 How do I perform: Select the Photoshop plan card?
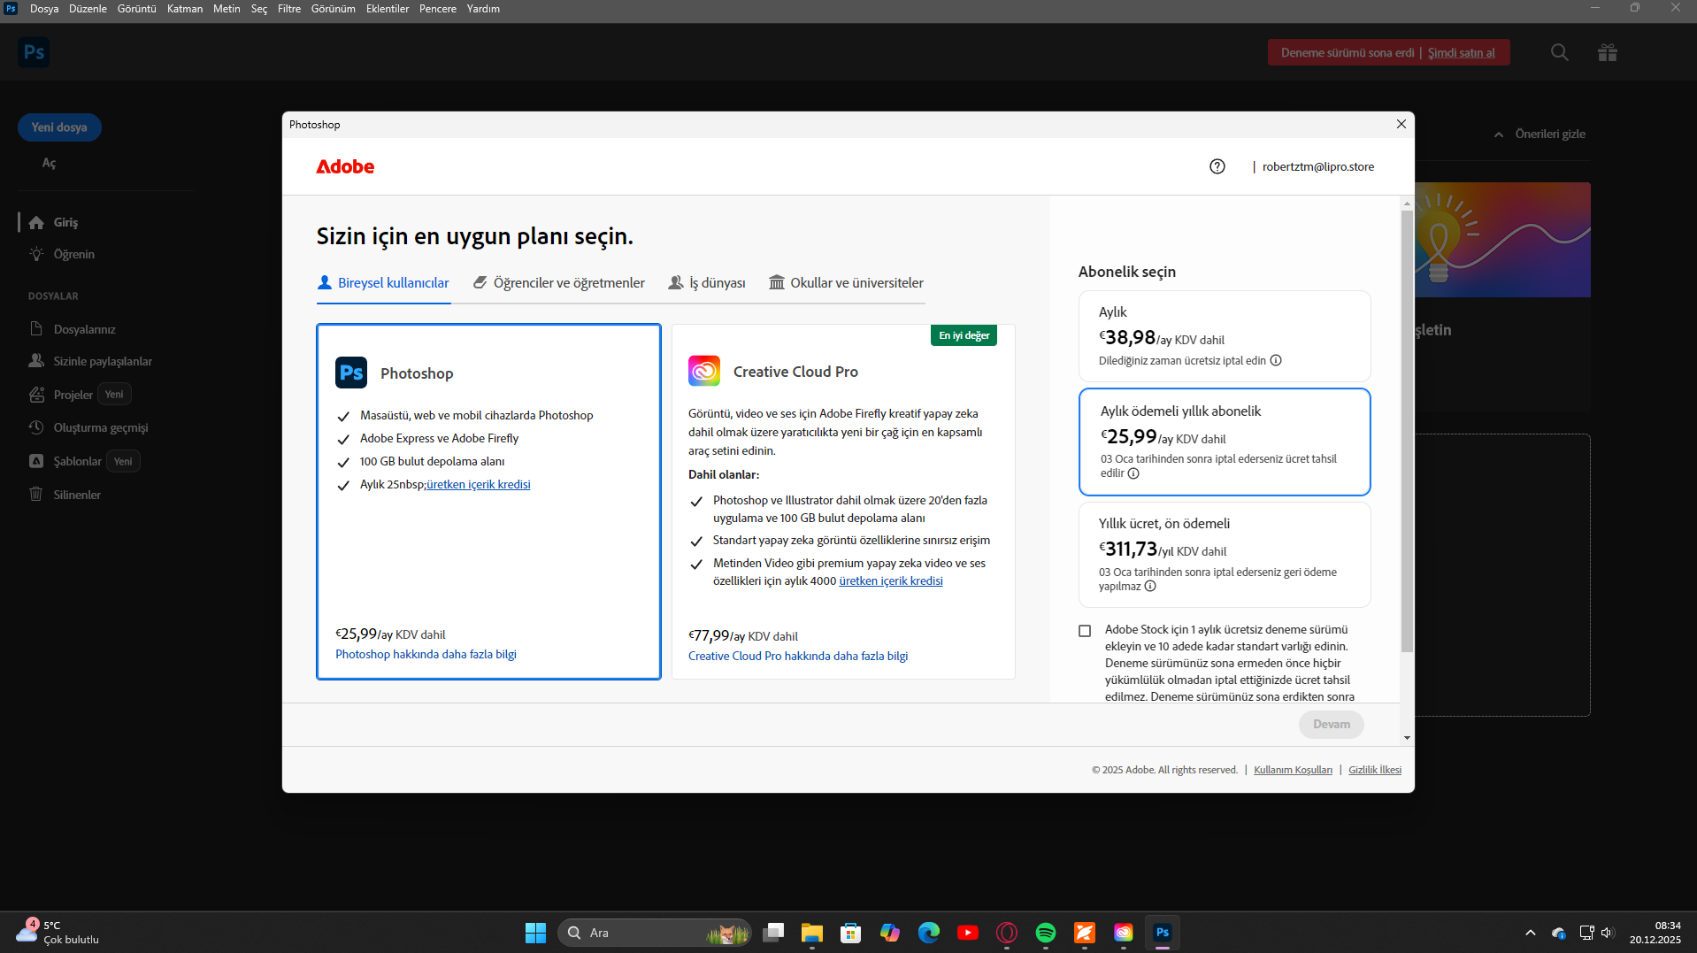coord(488,502)
